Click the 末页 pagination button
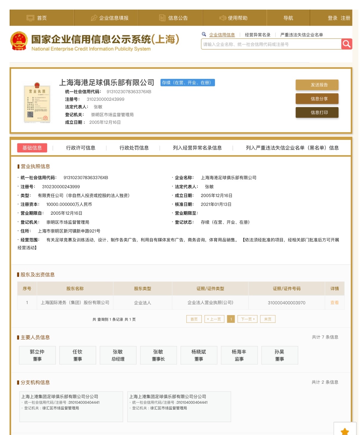The height and width of the screenshot is (435, 364). tap(268, 319)
